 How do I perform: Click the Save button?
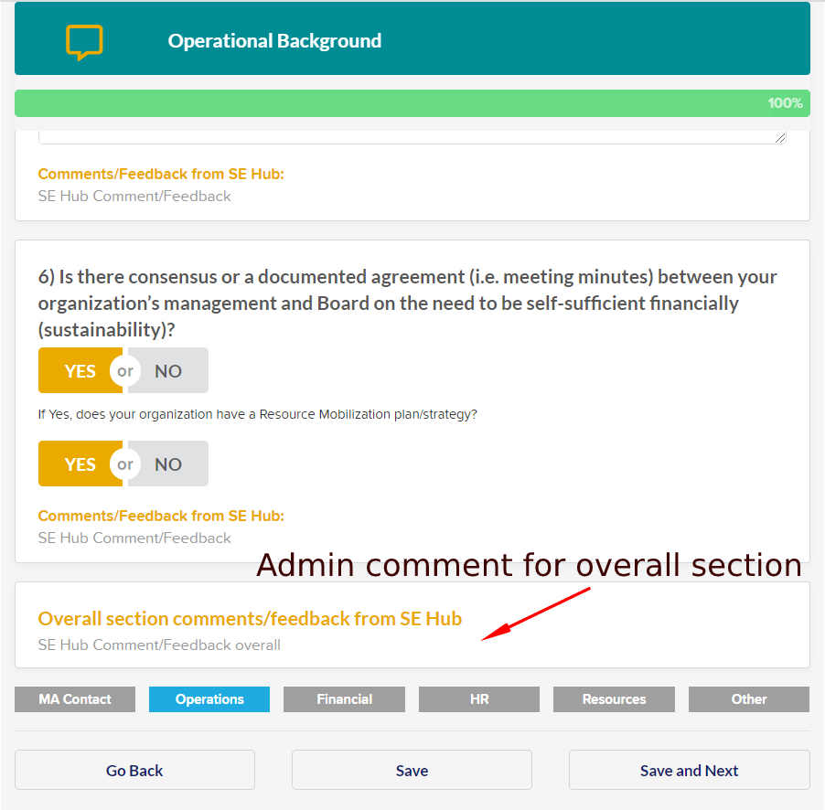pos(412,770)
